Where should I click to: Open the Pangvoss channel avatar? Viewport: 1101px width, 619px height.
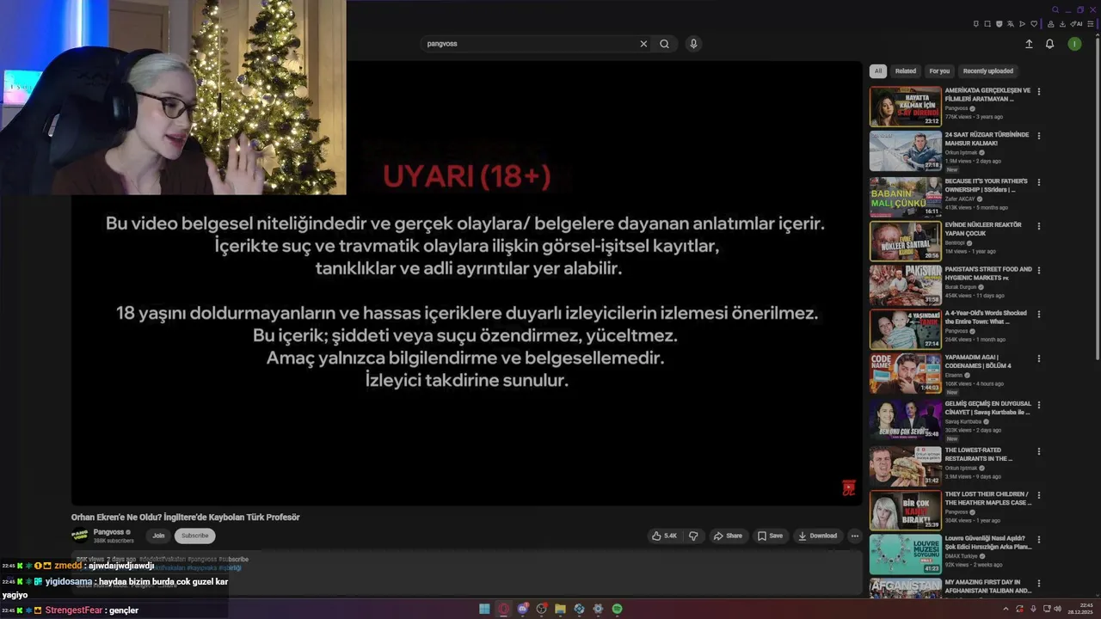pos(80,536)
